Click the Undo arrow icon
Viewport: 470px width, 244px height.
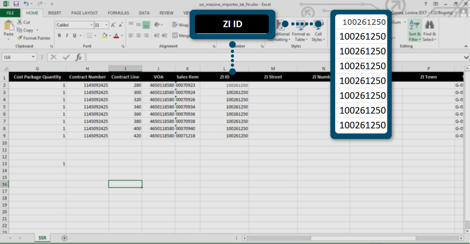click(26, 4)
